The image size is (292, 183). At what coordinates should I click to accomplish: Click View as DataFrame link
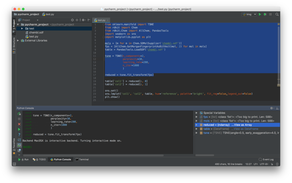(x=244, y=129)
